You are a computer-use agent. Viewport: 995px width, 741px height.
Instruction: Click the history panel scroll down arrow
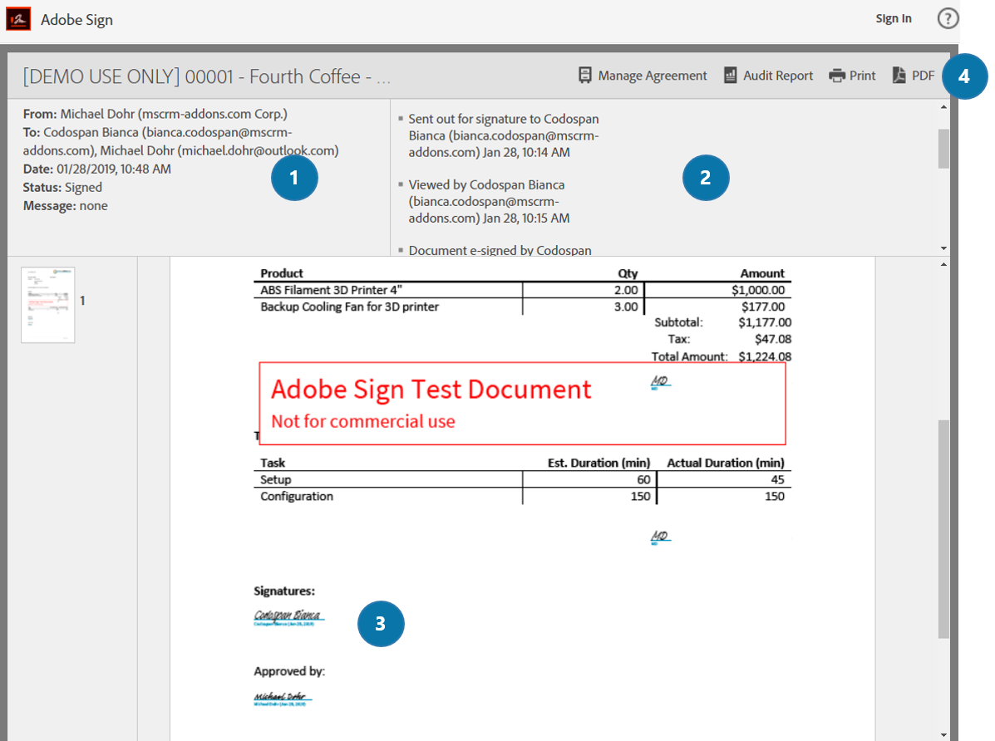[943, 248]
